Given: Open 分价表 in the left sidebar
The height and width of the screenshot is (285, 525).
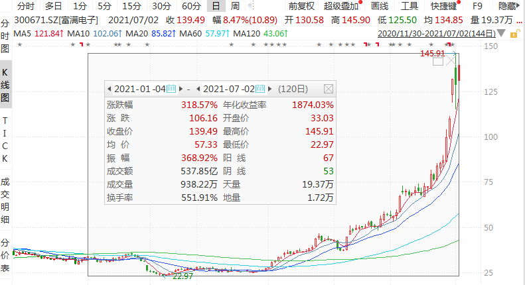Looking at the screenshot, I should [x=5, y=255].
